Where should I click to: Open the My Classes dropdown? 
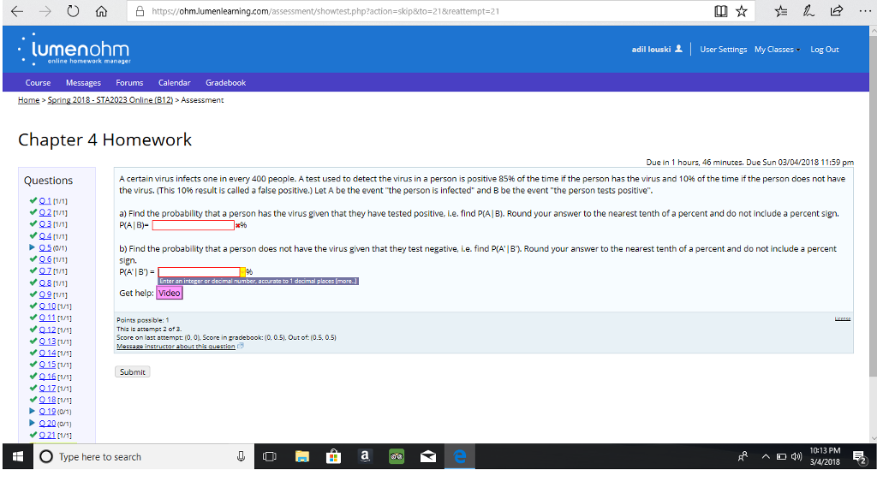pyautogui.click(x=775, y=49)
